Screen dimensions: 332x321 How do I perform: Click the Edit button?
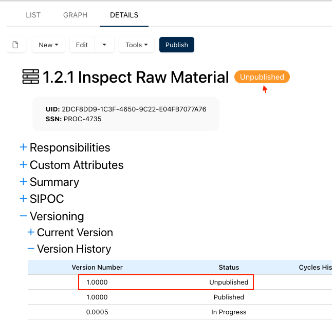(x=82, y=45)
